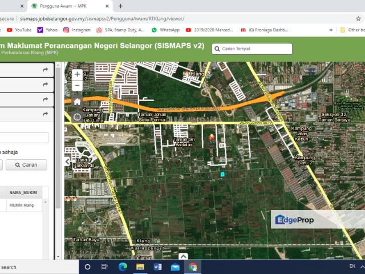Zoom in on the map
The image size is (365, 274).
(77, 75)
